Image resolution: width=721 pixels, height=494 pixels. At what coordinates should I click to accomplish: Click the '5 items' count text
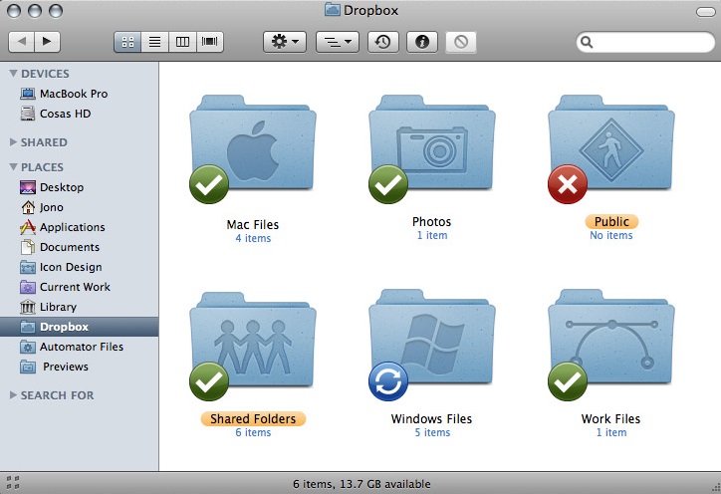click(x=432, y=432)
